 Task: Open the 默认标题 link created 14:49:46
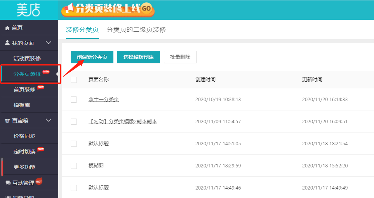point(99,188)
